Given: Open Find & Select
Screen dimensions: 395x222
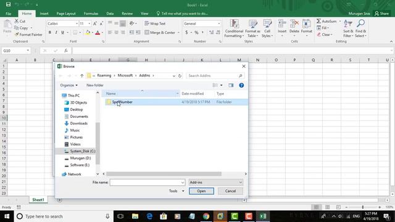Looking at the screenshot, I should (x=360, y=28).
